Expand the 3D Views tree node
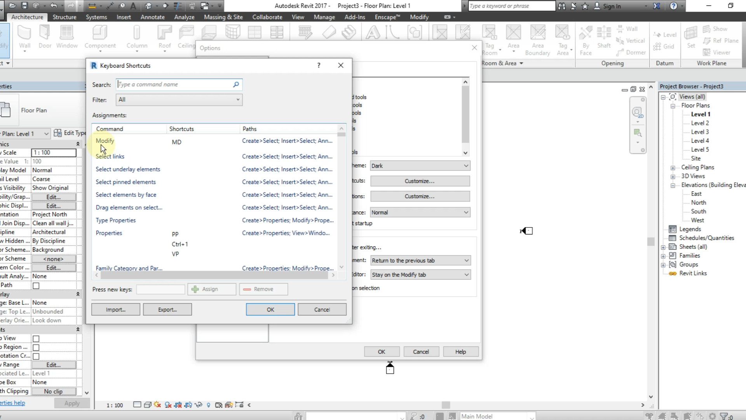This screenshot has height=420, width=746. point(673,177)
